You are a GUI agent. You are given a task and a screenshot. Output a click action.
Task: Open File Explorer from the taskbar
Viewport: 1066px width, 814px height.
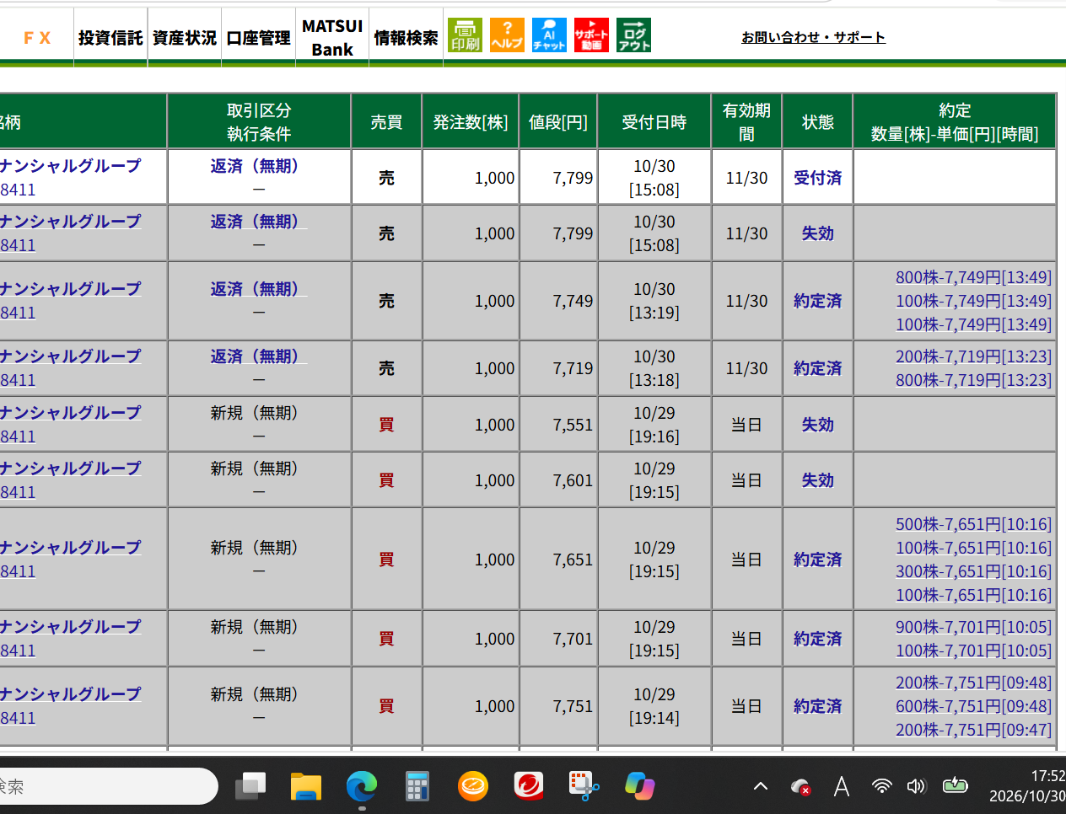305,786
